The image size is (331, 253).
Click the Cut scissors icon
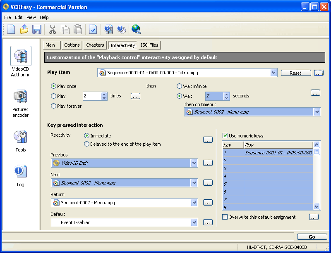(53, 29)
